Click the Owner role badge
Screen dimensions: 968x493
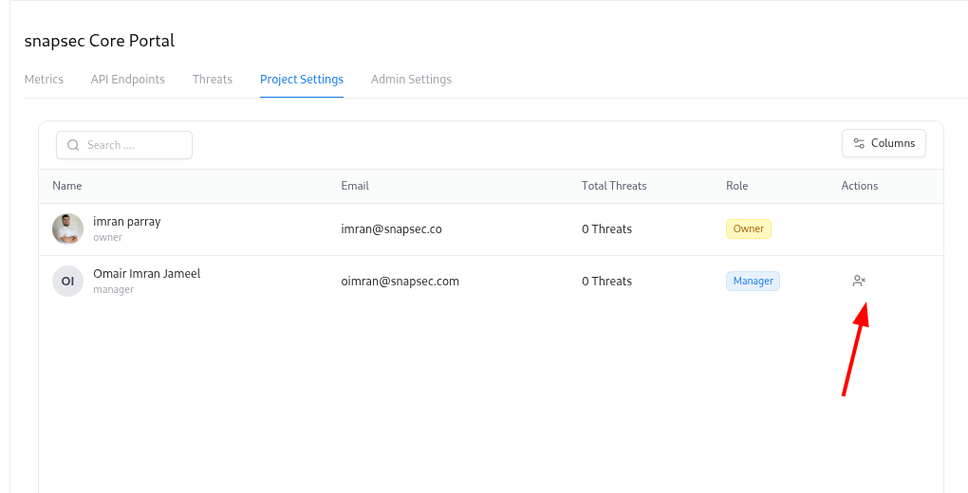748,228
